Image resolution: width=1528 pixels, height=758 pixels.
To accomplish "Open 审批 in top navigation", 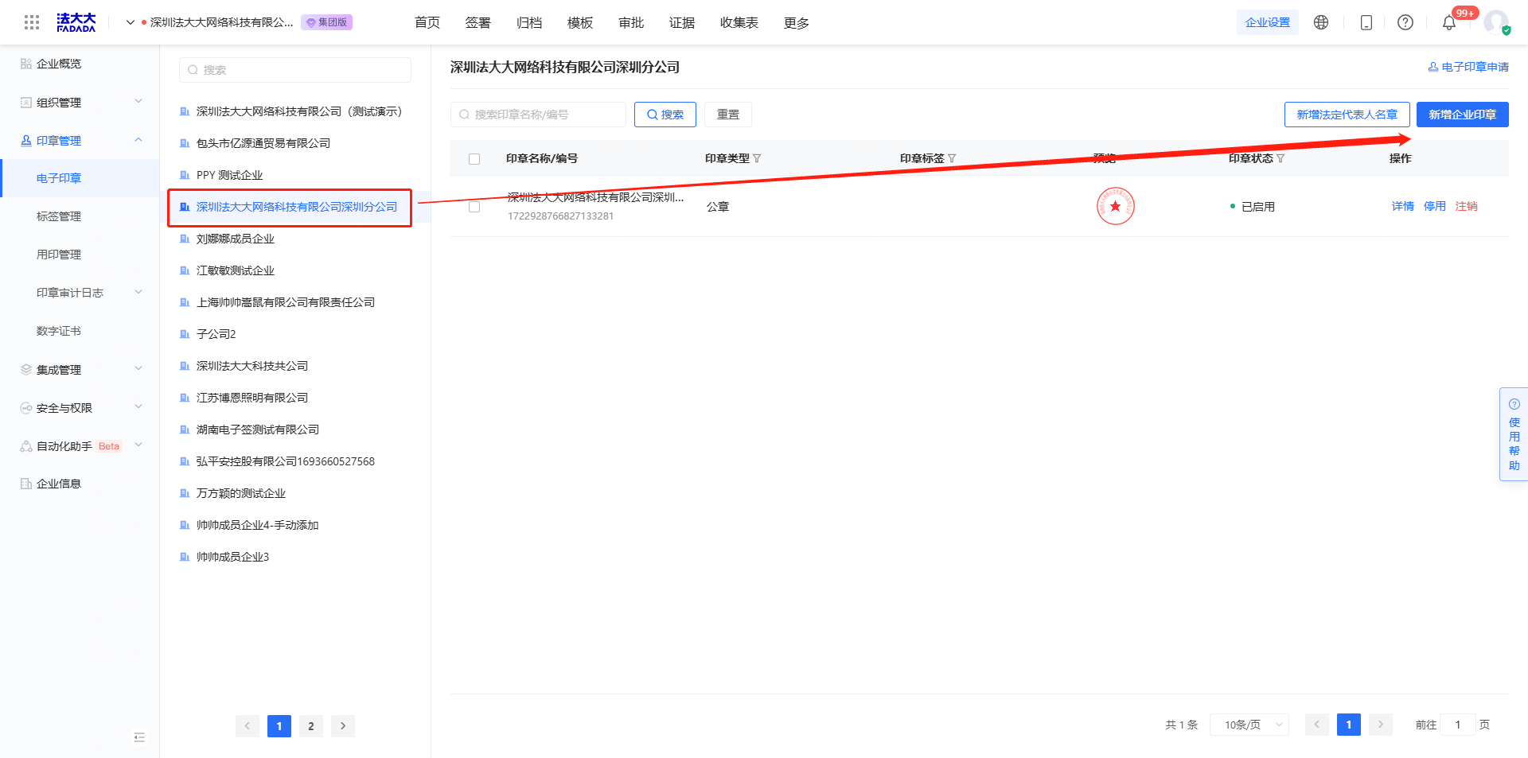I will (631, 22).
